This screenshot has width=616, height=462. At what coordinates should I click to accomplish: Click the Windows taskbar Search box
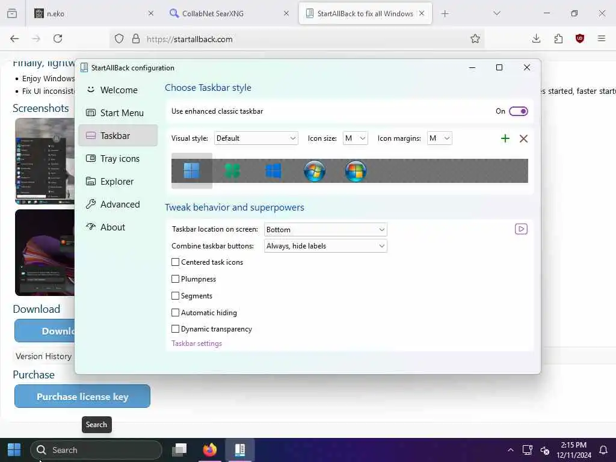pyautogui.click(x=96, y=450)
